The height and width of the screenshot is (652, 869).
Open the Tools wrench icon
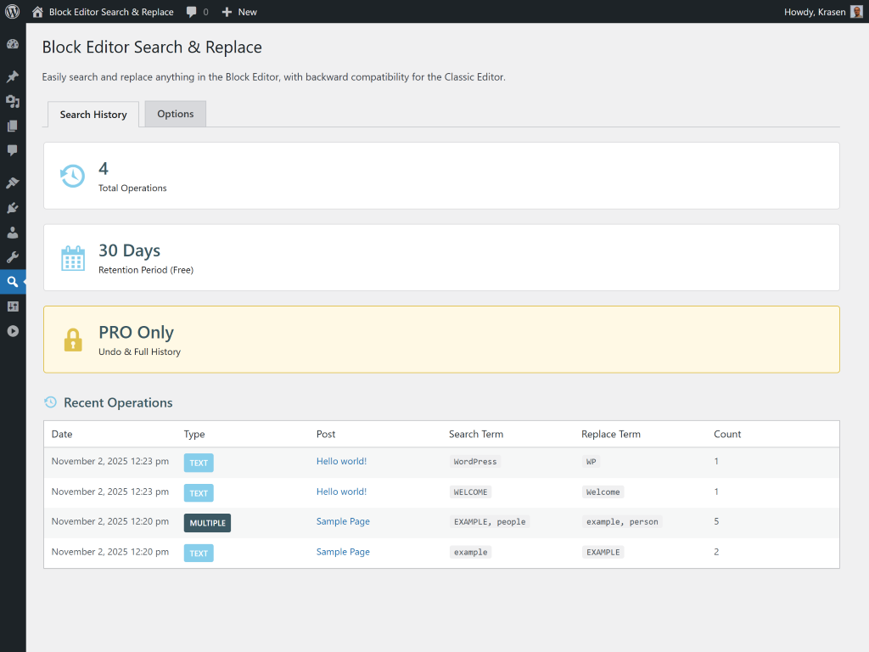coord(13,256)
